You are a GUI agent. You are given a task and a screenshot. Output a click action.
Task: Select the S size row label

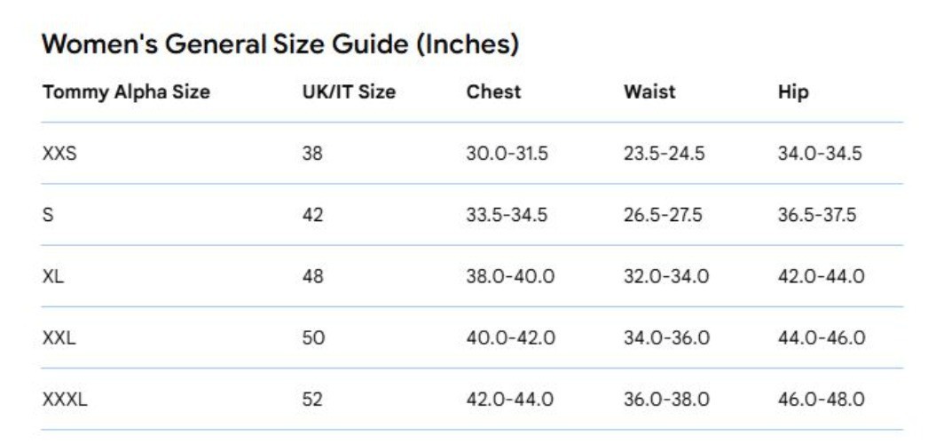tap(48, 215)
